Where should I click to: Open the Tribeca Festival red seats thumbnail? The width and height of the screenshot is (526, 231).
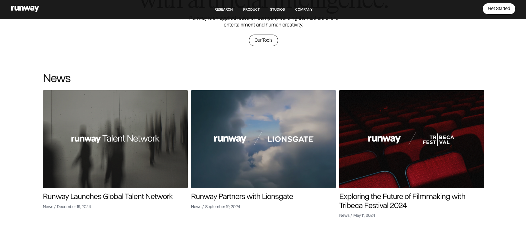411,139
